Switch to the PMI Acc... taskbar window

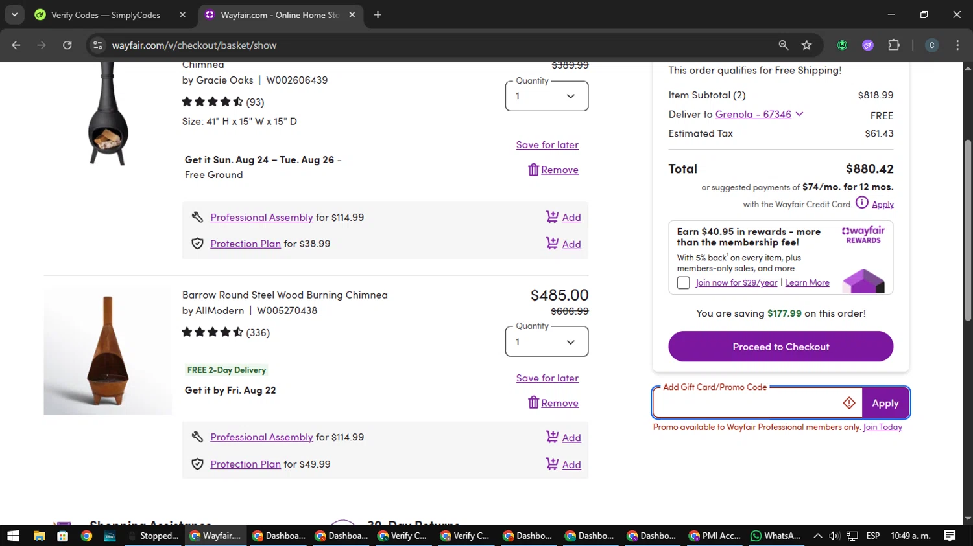point(714,536)
